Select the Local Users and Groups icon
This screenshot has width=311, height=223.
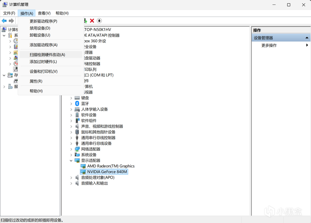click(16, 58)
